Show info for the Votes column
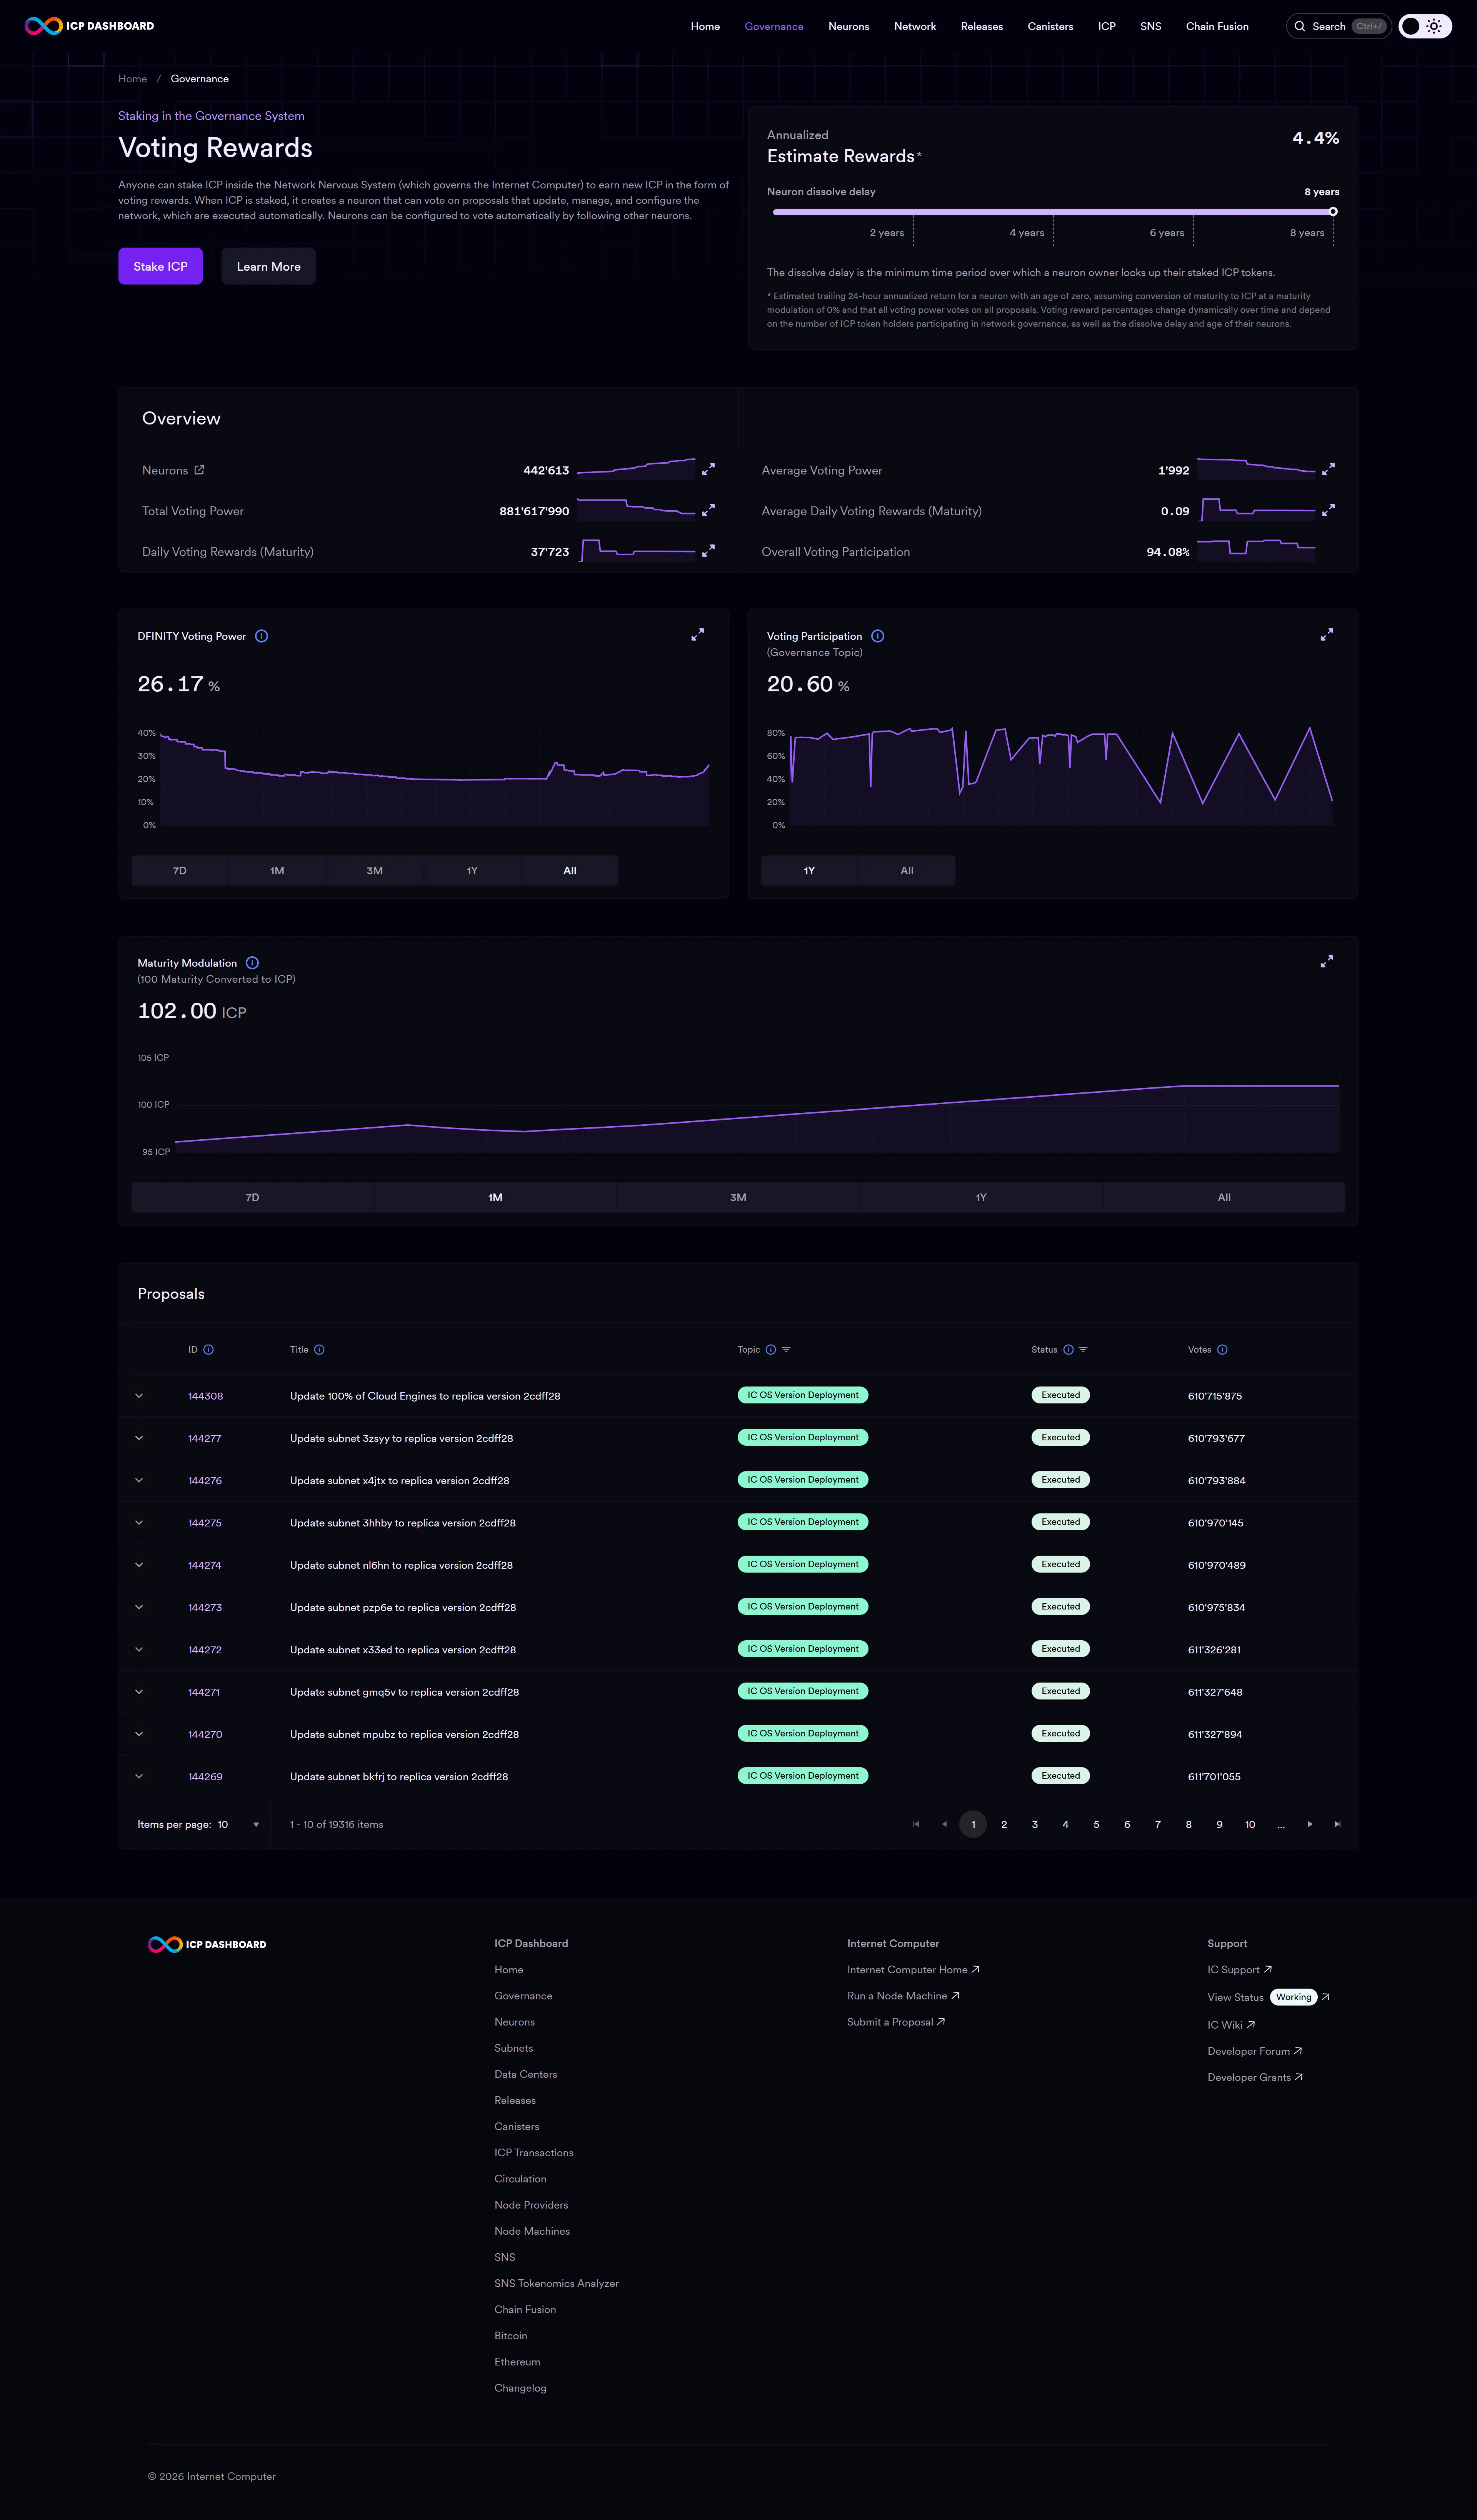Viewport: 1477px width, 2520px height. (1222, 1350)
